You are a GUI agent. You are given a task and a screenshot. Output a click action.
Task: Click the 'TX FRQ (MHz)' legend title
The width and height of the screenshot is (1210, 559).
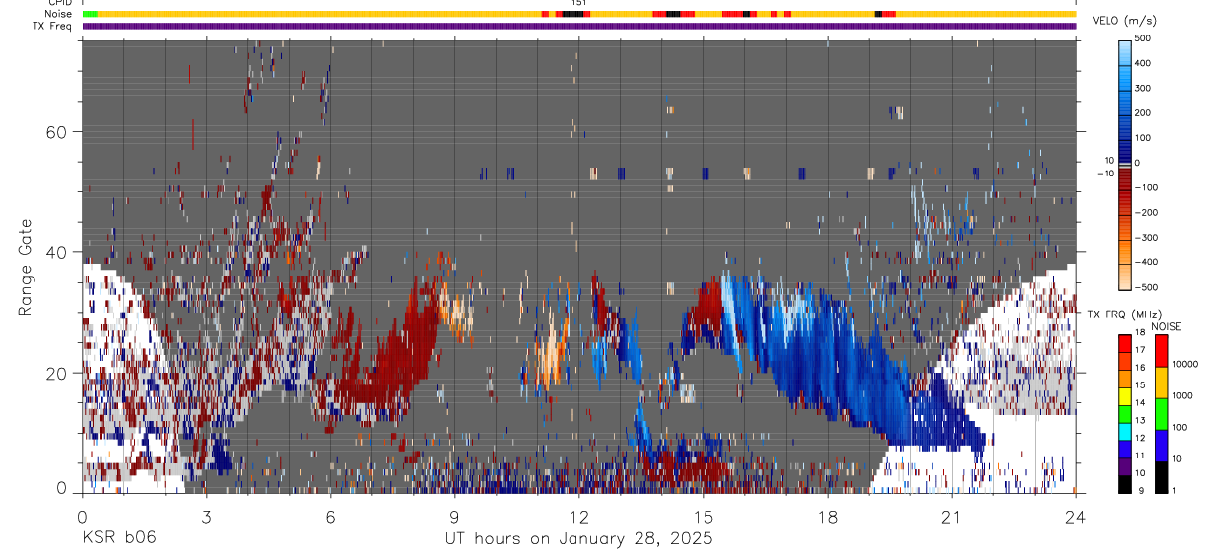1124,314
